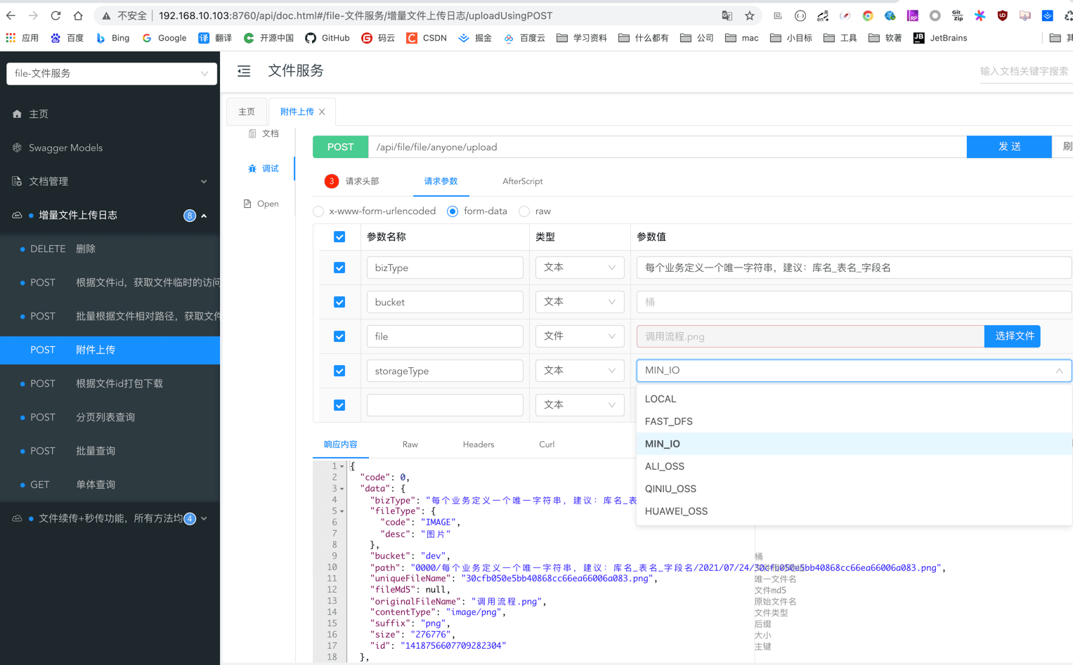The image size is (1073, 665).
Task: Click the 调试 debug bug icon
Action: click(x=252, y=169)
